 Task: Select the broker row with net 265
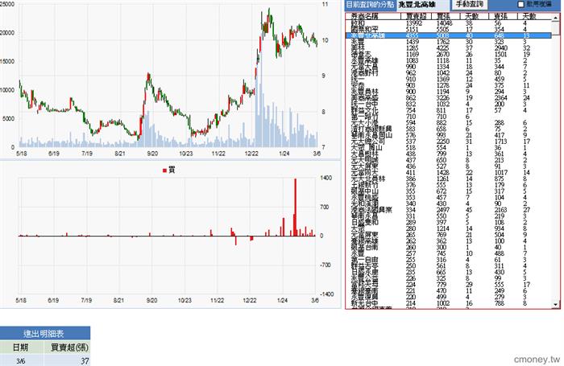(x=449, y=235)
